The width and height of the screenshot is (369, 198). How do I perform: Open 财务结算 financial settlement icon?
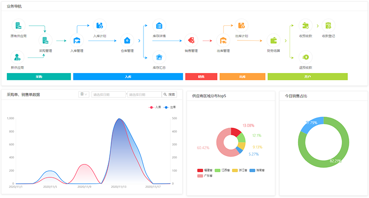point(274,40)
